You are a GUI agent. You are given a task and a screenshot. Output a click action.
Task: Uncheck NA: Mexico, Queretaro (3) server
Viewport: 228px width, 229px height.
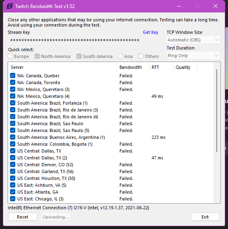tap(13, 89)
